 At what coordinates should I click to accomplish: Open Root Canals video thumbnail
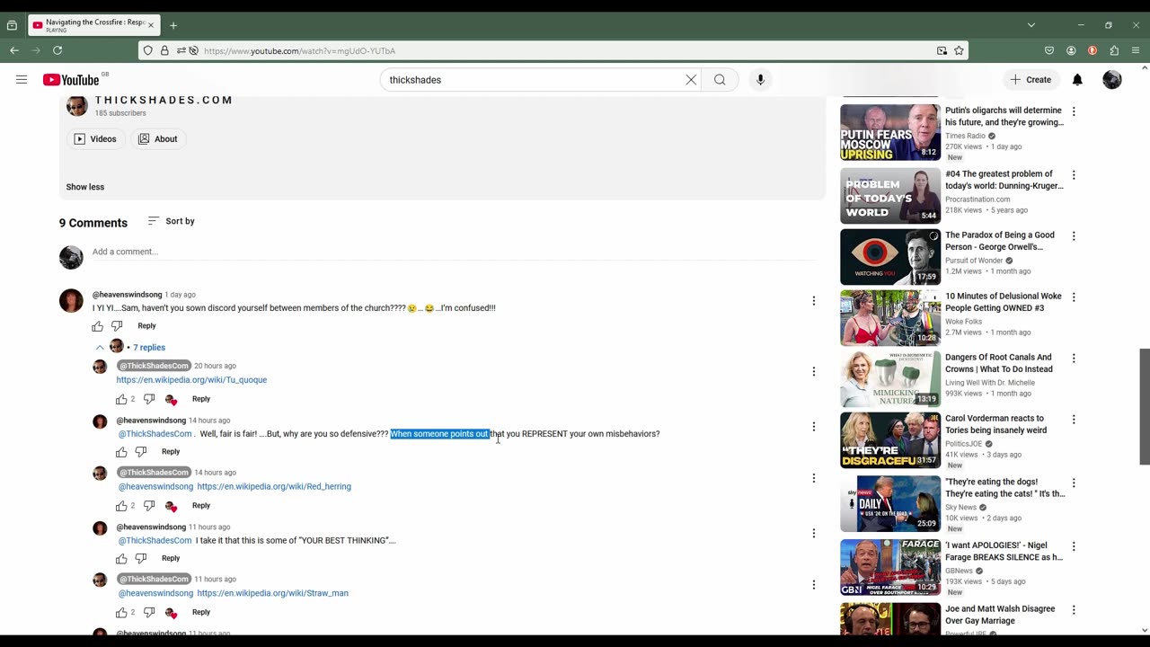[890, 379]
